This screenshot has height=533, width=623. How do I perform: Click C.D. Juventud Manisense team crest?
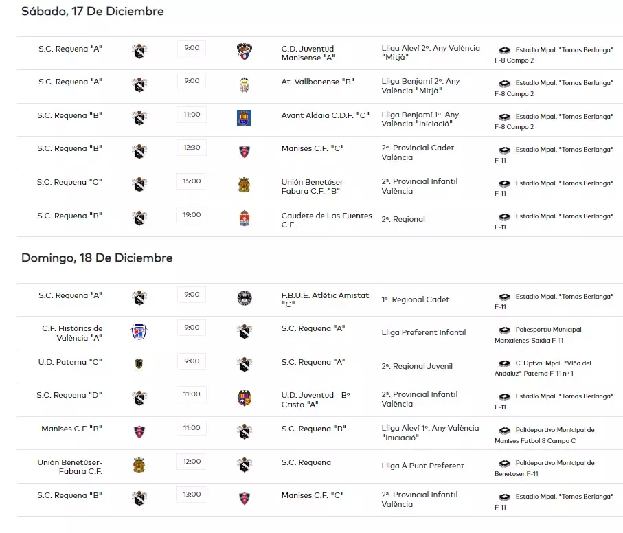click(x=244, y=52)
